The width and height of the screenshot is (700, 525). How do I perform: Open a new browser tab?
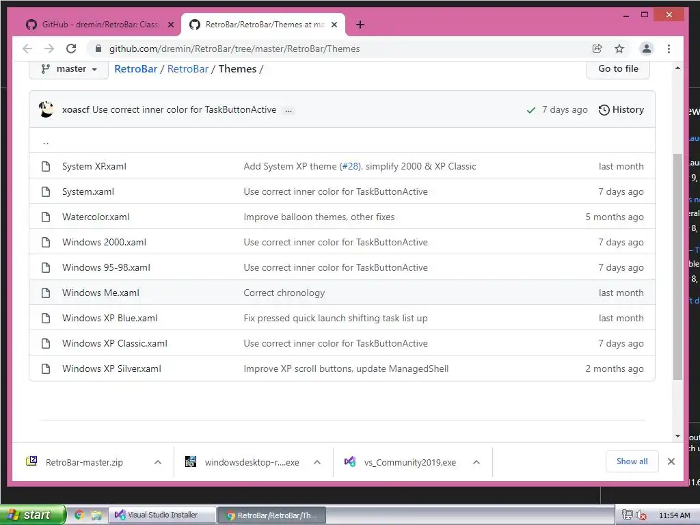click(360, 25)
